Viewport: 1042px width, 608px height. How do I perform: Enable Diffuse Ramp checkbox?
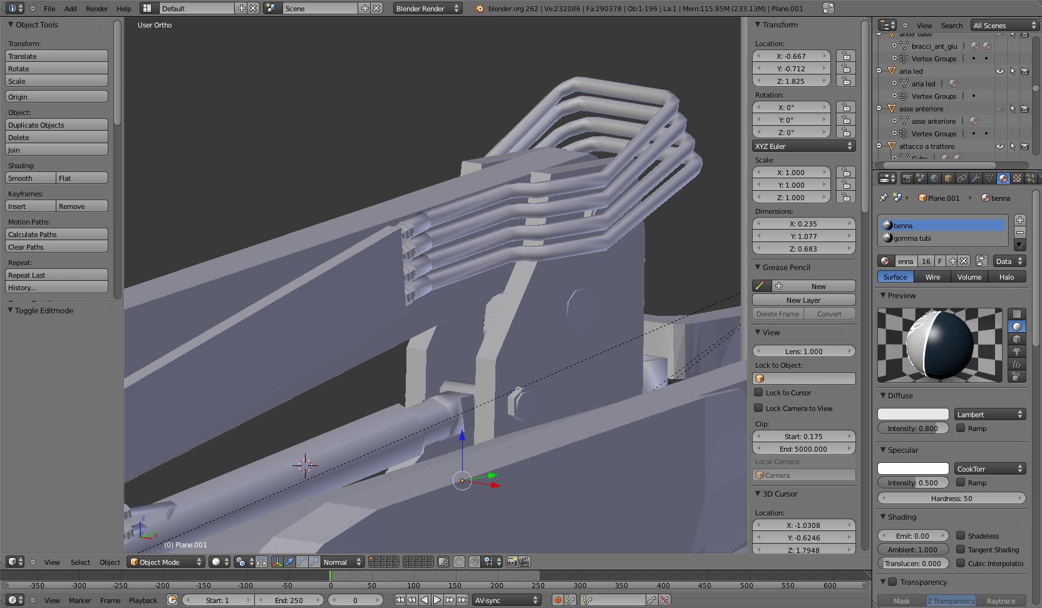(x=961, y=428)
